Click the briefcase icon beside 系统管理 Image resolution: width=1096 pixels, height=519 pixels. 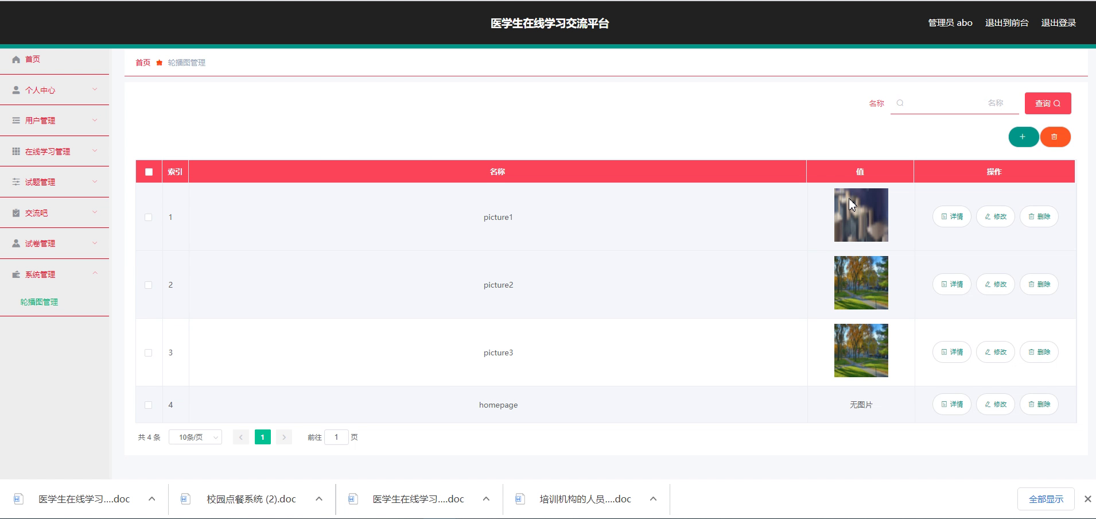click(x=16, y=274)
